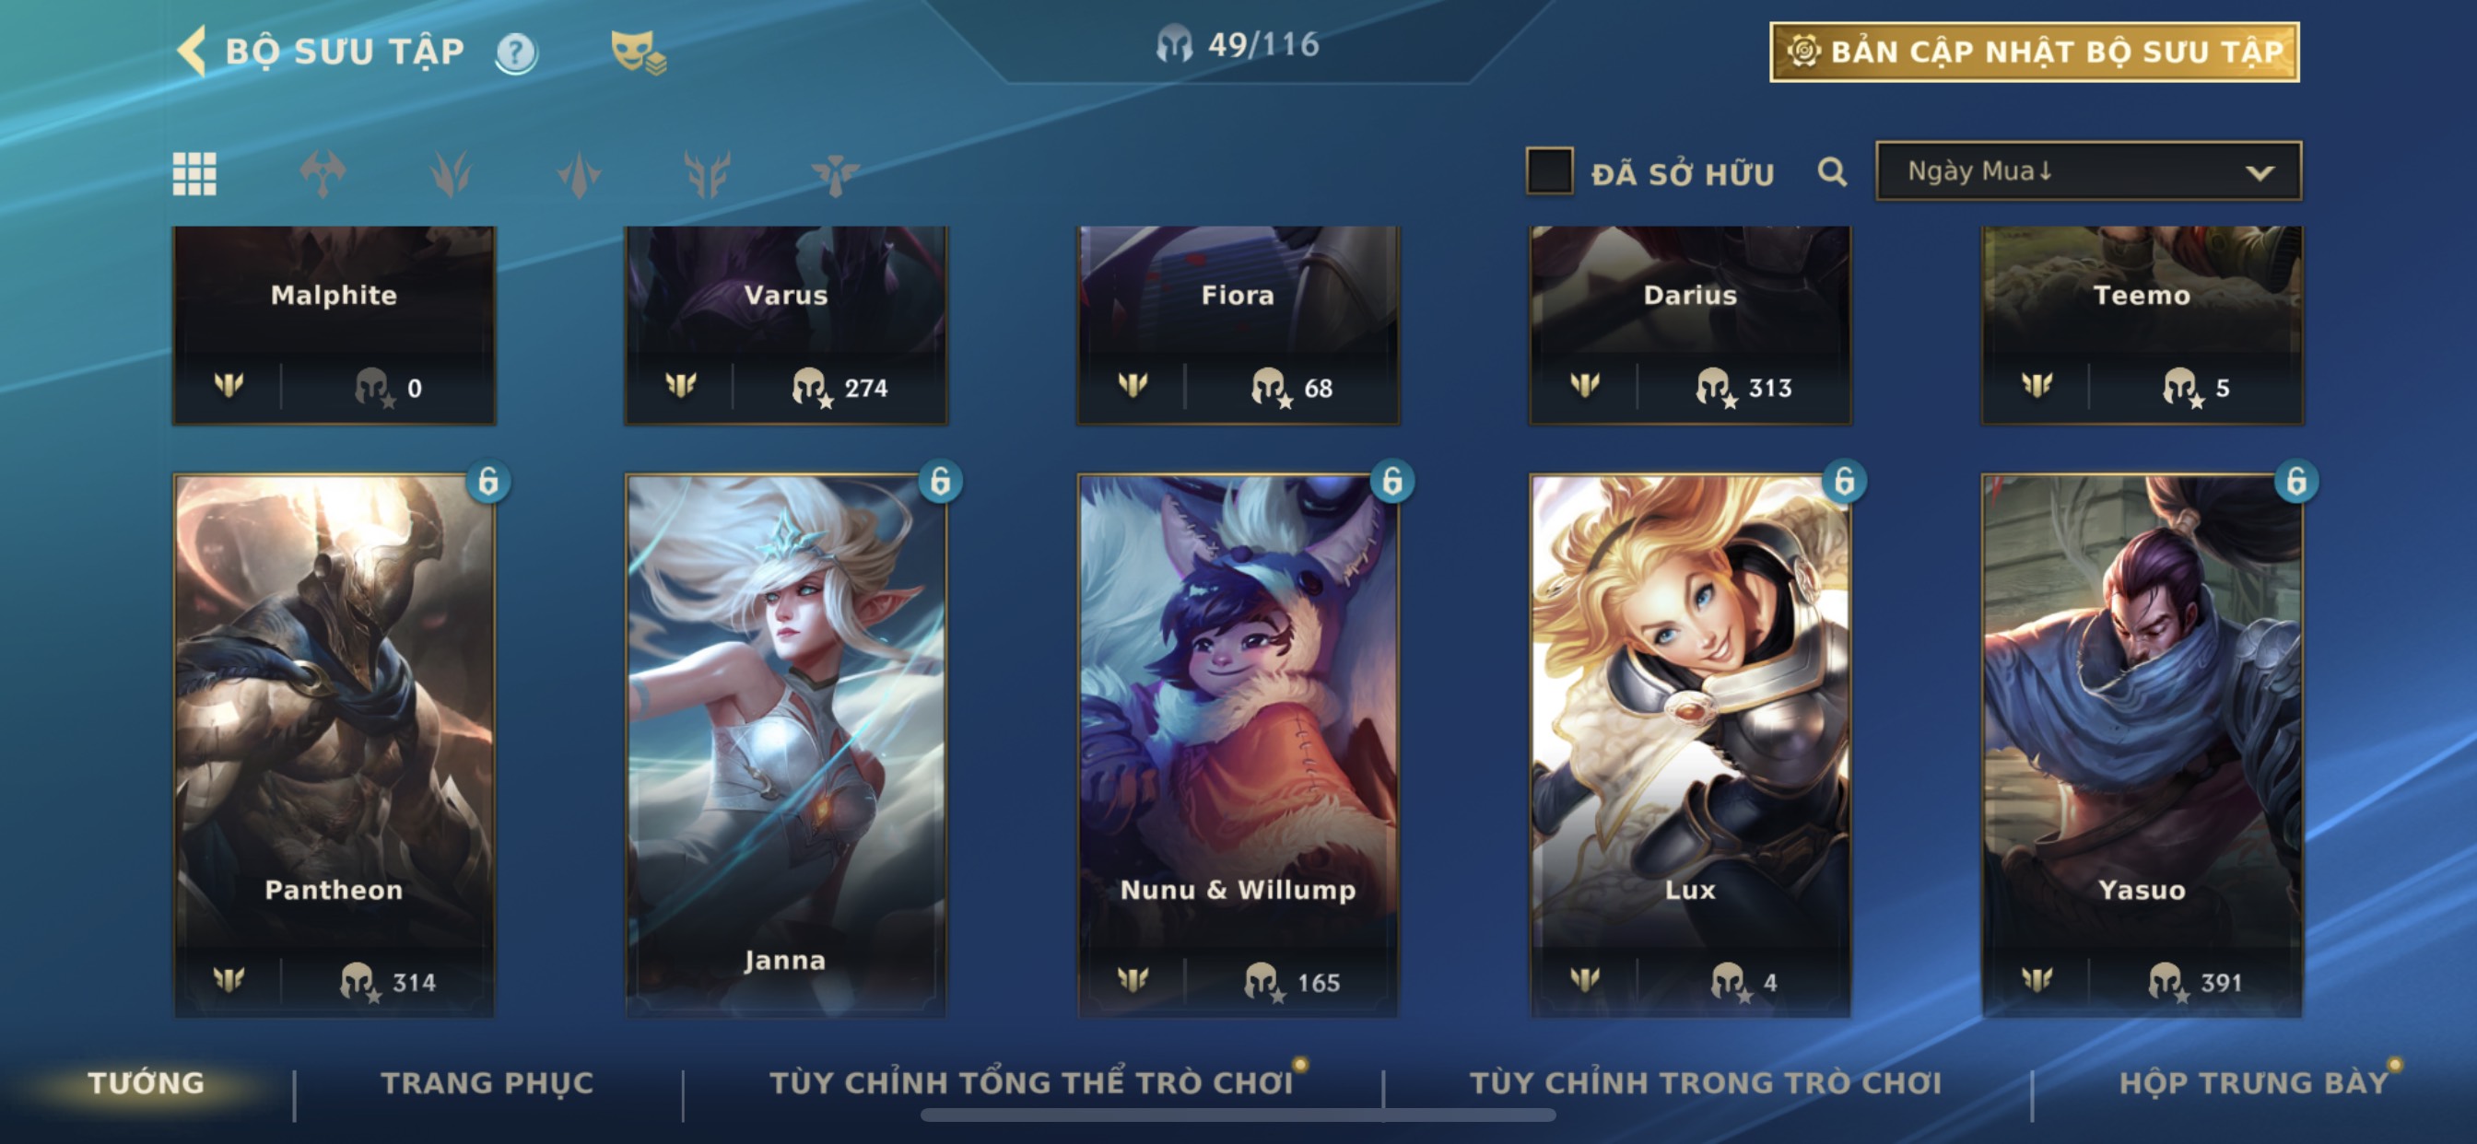This screenshot has width=2477, height=1144.
Task: Go back using the Bộ Sưu Tập arrow
Action: tap(193, 51)
